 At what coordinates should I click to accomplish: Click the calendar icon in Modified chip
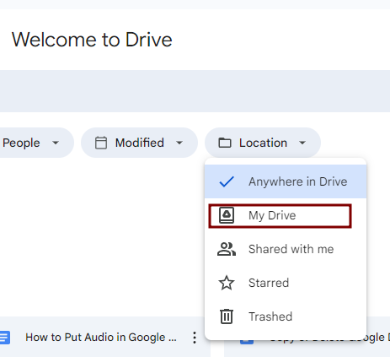pos(101,143)
